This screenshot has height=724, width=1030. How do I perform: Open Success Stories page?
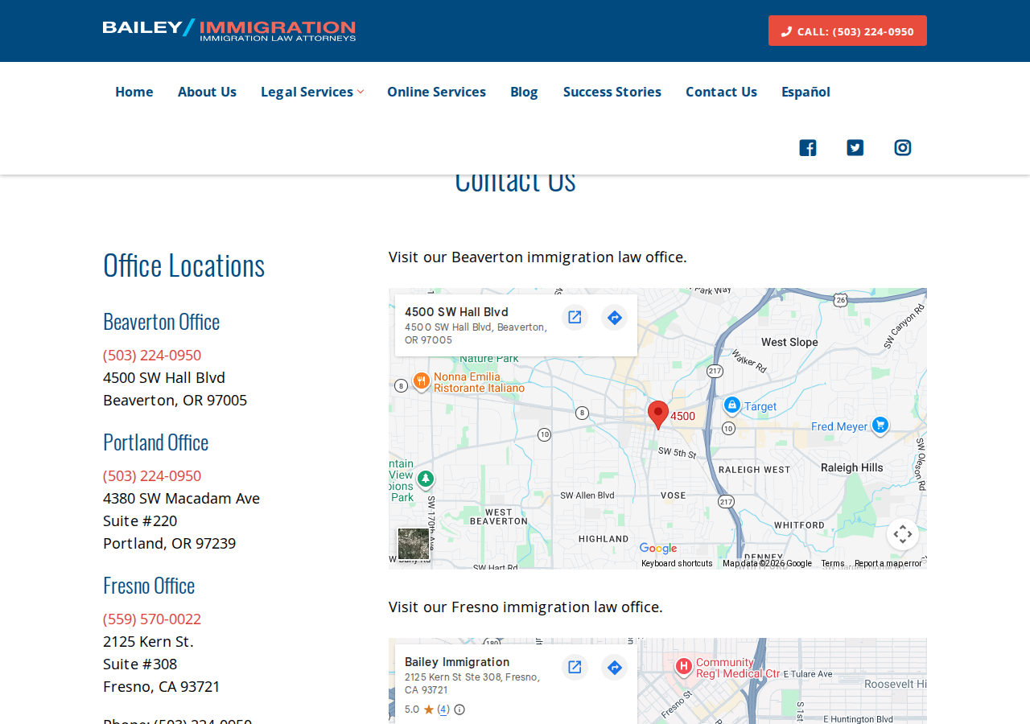612,92
